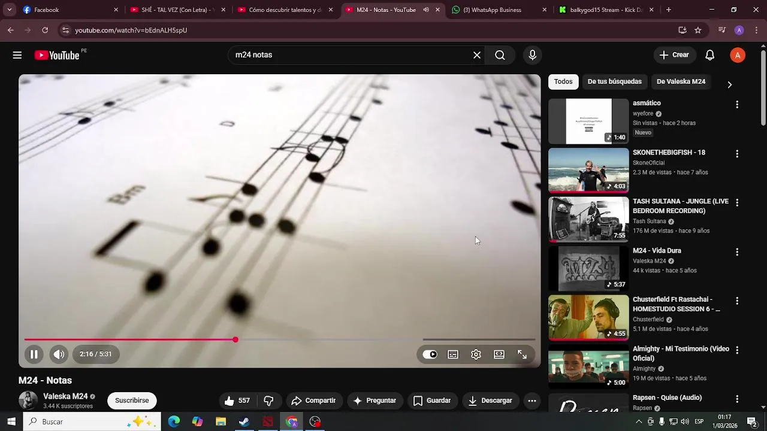Open the YouTube hamburger guide menu
The height and width of the screenshot is (431, 767).
click(x=17, y=55)
